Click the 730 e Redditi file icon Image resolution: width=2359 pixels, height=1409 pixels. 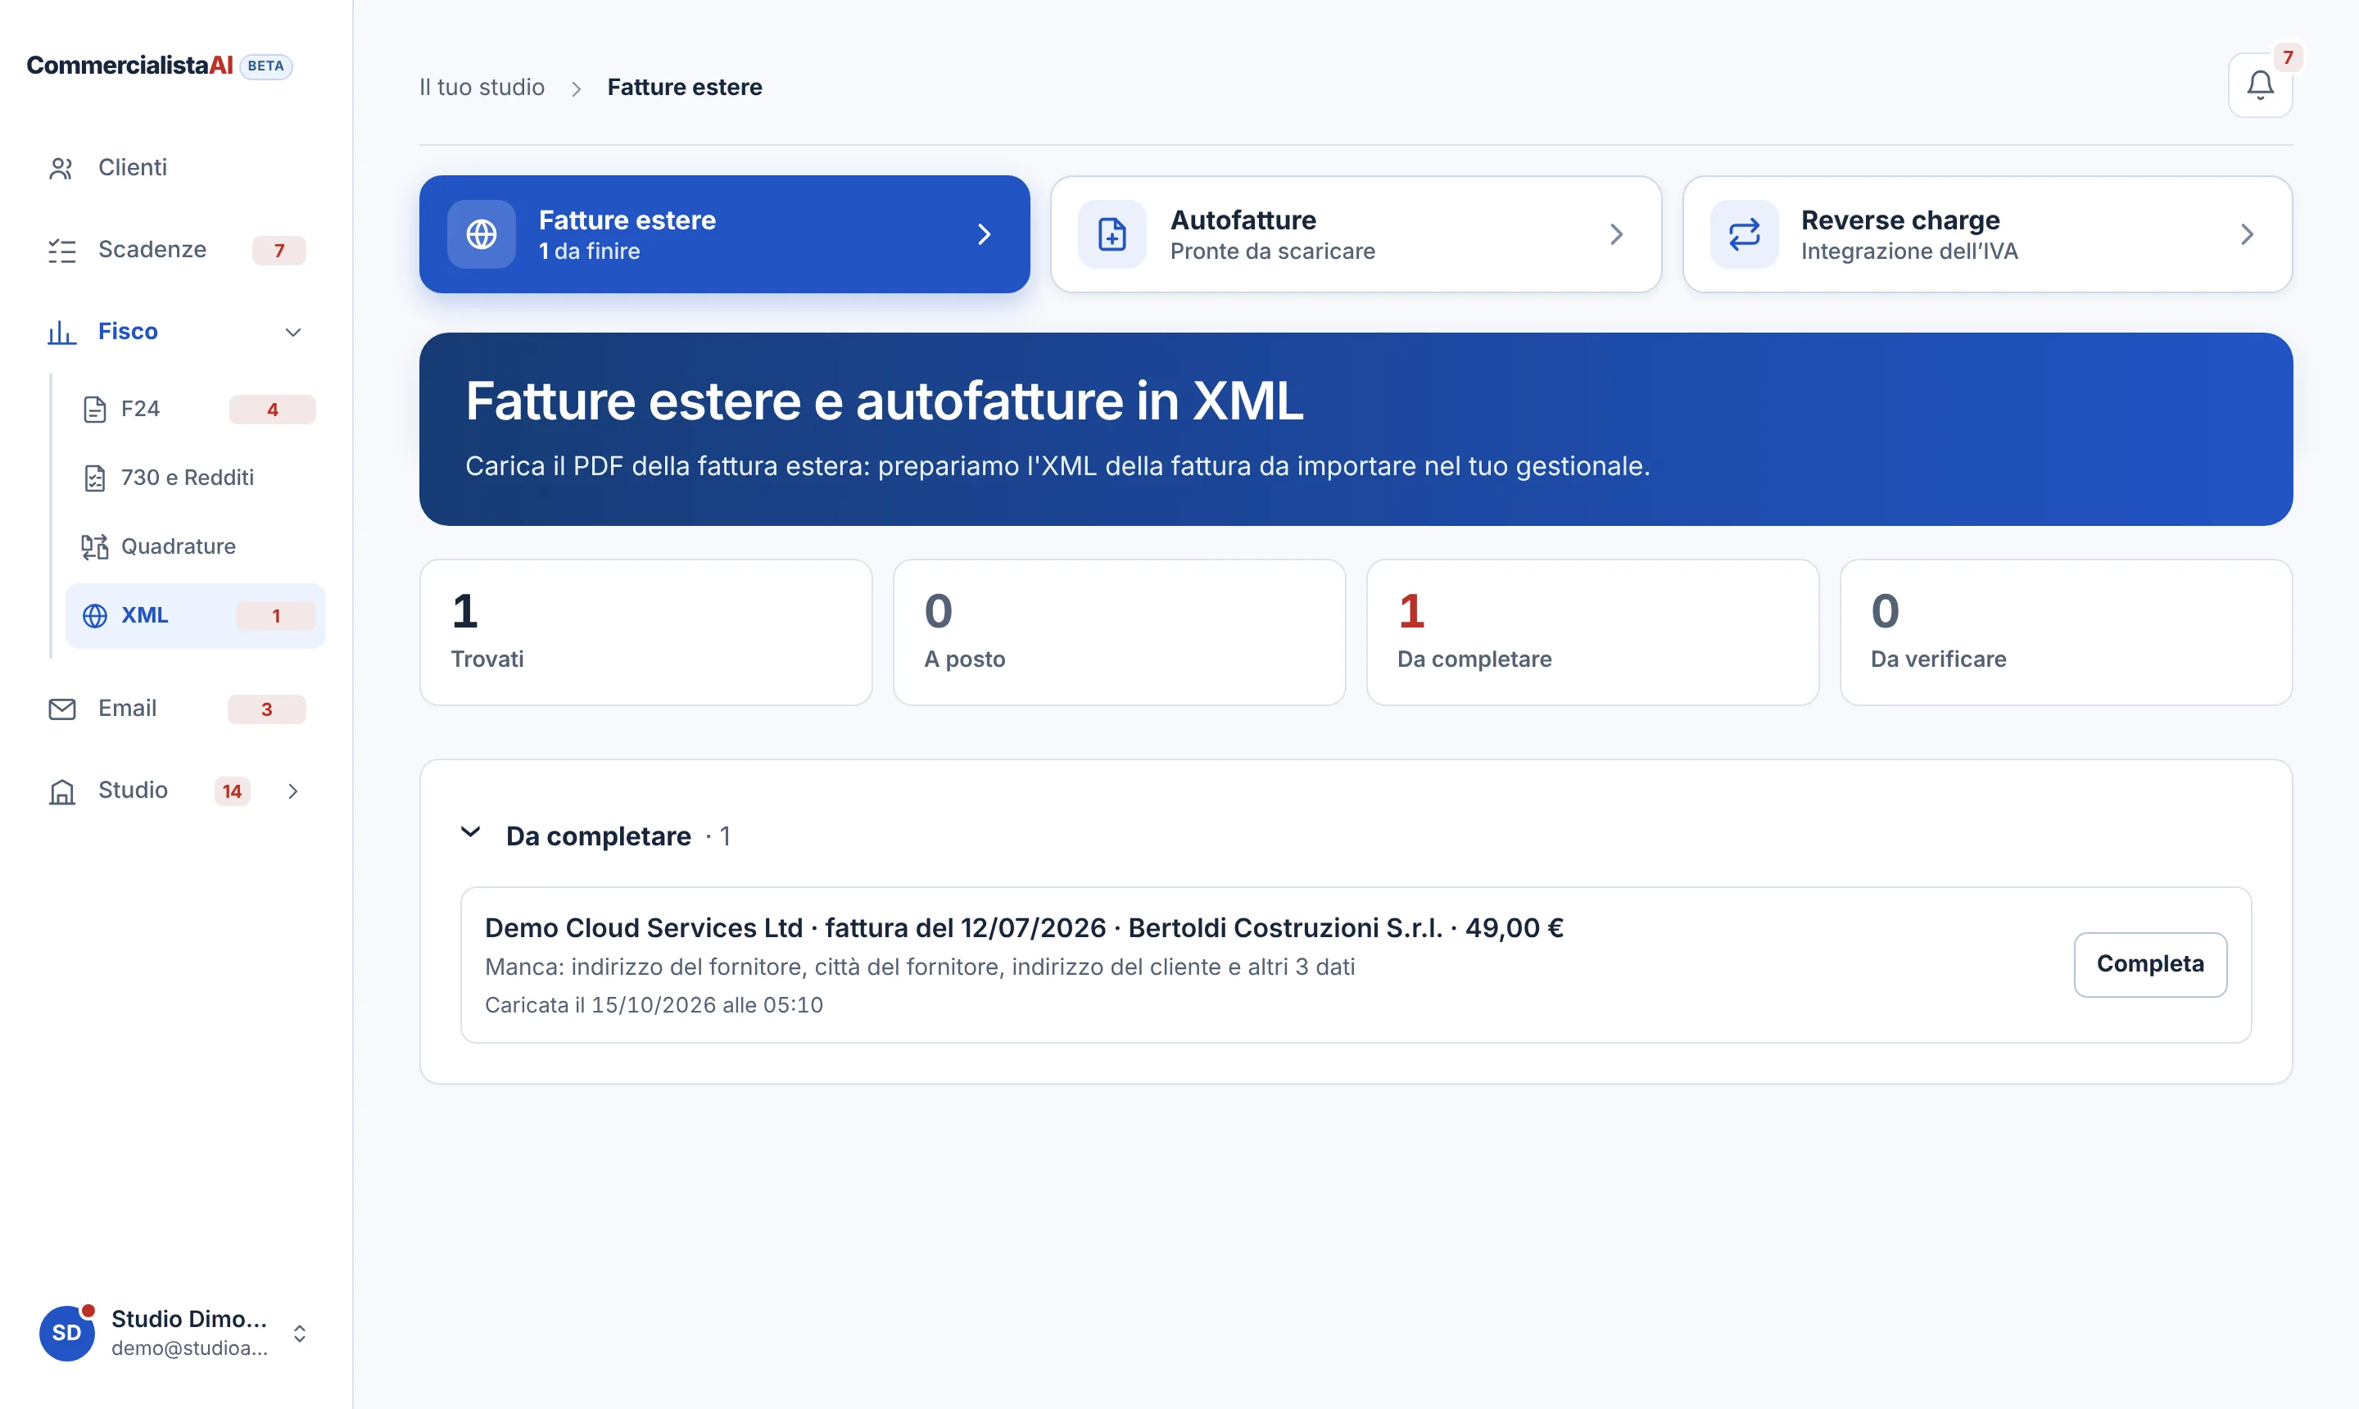(x=95, y=478)
